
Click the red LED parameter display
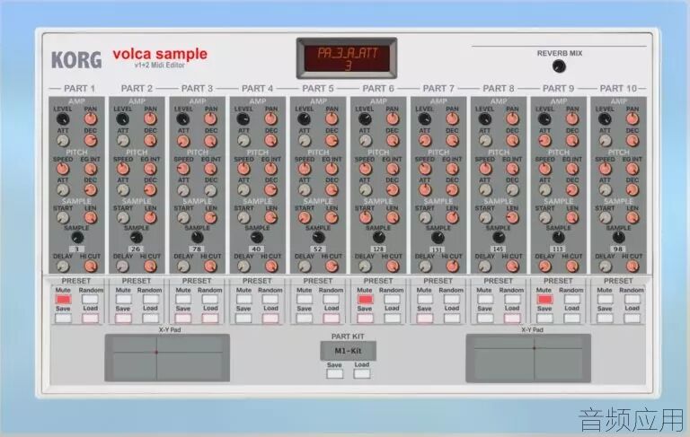coord(347,58)
